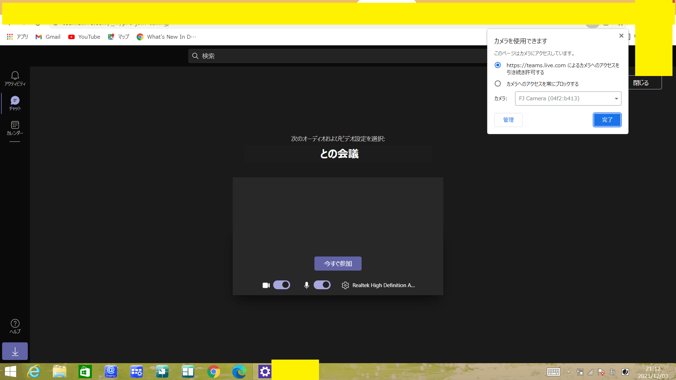Toggle camera off in meeting preview
This screenshot has width=676, height=380.
click(x=281, y=285)
